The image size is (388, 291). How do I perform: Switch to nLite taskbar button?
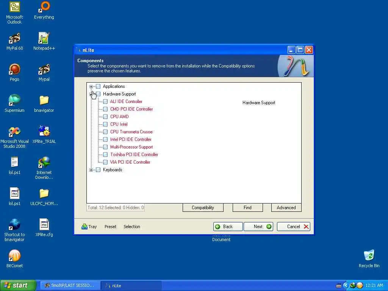(131, 285)
